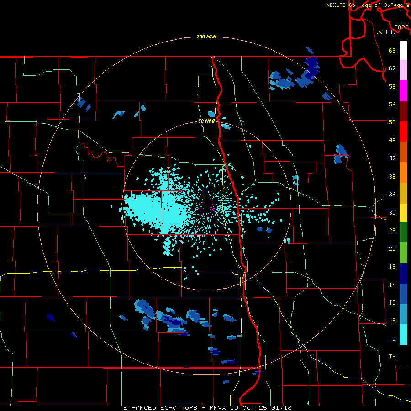
Task: Click the legend value '54'
Action: click(x=392, y=104)
